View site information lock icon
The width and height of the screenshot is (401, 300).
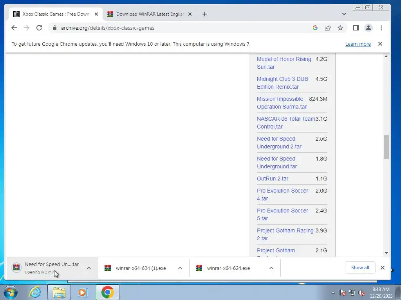[x=55, y=28]
